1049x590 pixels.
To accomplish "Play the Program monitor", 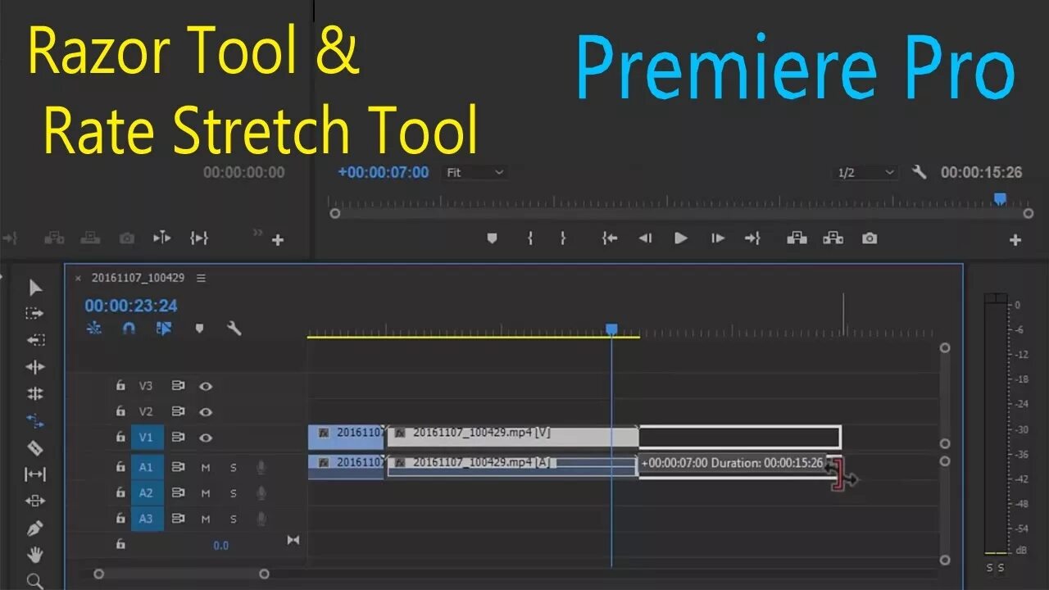I will (x=681, y=238).
